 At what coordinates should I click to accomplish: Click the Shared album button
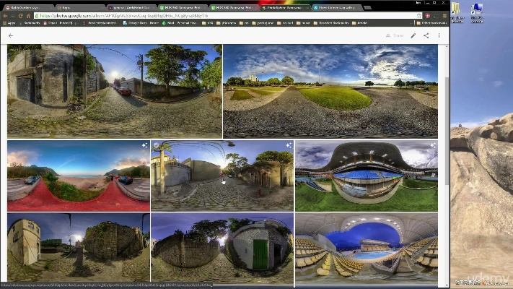pyautogui.click(x=395, y=35)
